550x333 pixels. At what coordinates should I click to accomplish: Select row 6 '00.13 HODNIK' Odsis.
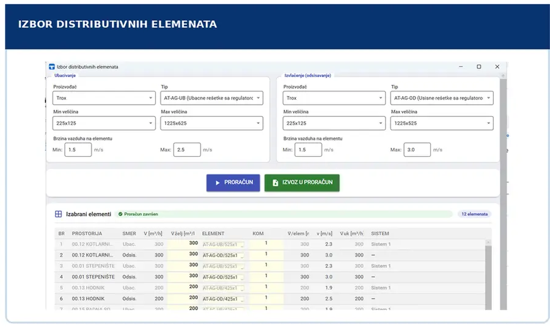(x=270, y=299)
